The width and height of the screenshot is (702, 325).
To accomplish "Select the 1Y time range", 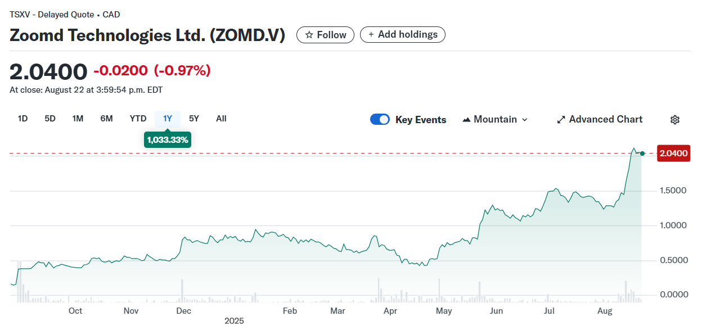I will click(168, 119).
